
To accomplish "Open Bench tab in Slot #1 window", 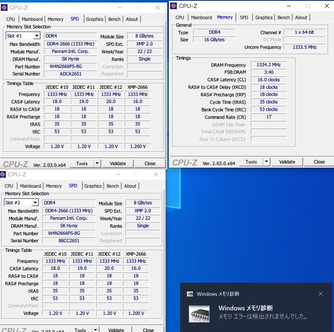I will (x=114, y=19).
